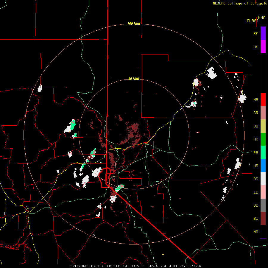The width and height of the screenshot is (268, 268).
Task: Click the HA red legend swatch
Action: [x=263, y=99]
